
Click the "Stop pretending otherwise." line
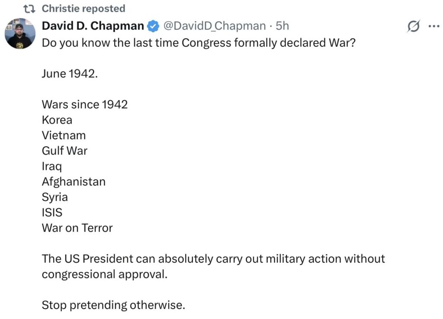point(113,305)
